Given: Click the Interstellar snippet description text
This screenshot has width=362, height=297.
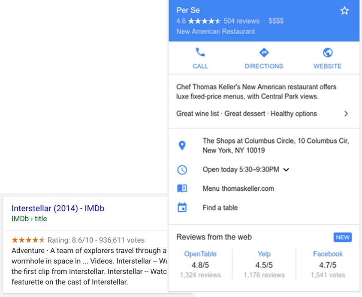Looking at the screenshot, I should tap(89, 266).
